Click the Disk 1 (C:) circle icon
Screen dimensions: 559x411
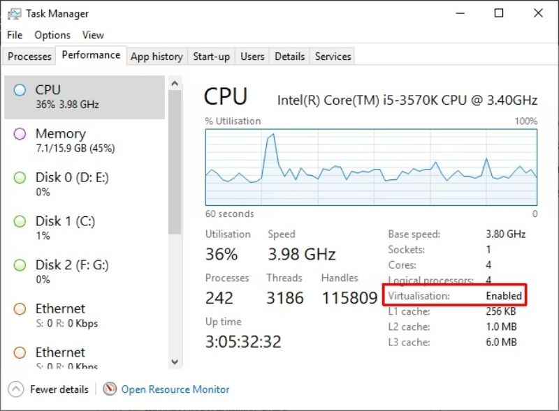pos(20,221)
